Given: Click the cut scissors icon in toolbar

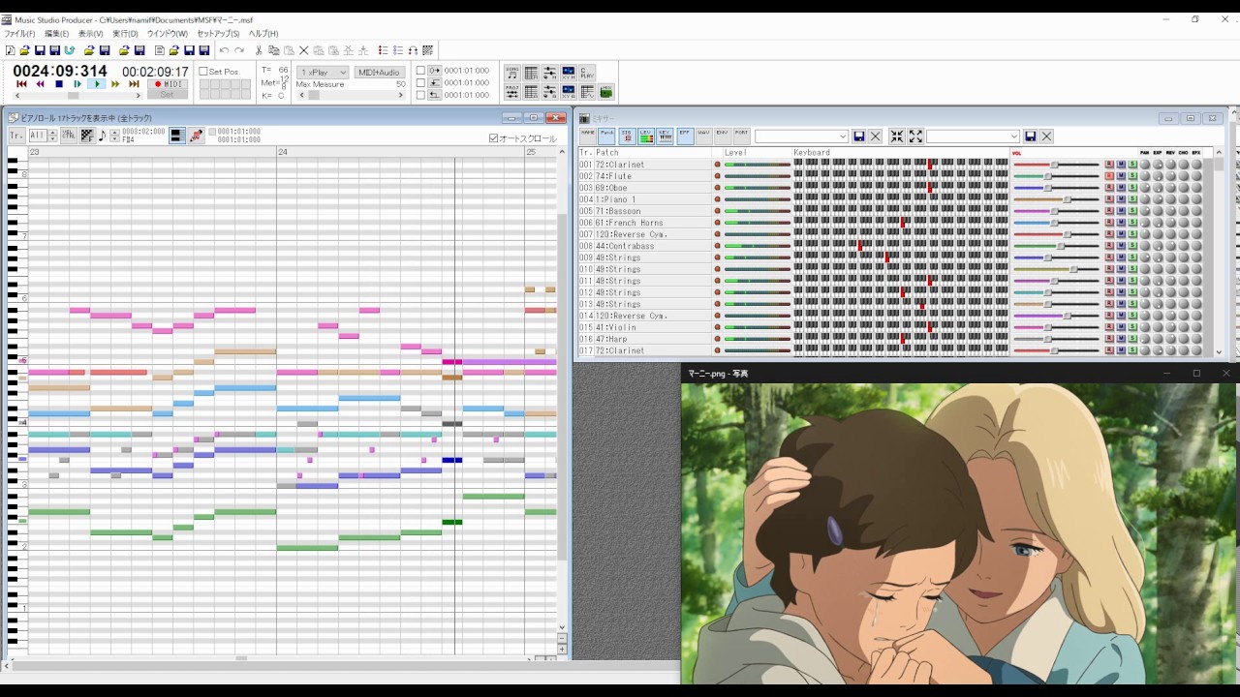Looking at the screenshot, I should (259, 50).
